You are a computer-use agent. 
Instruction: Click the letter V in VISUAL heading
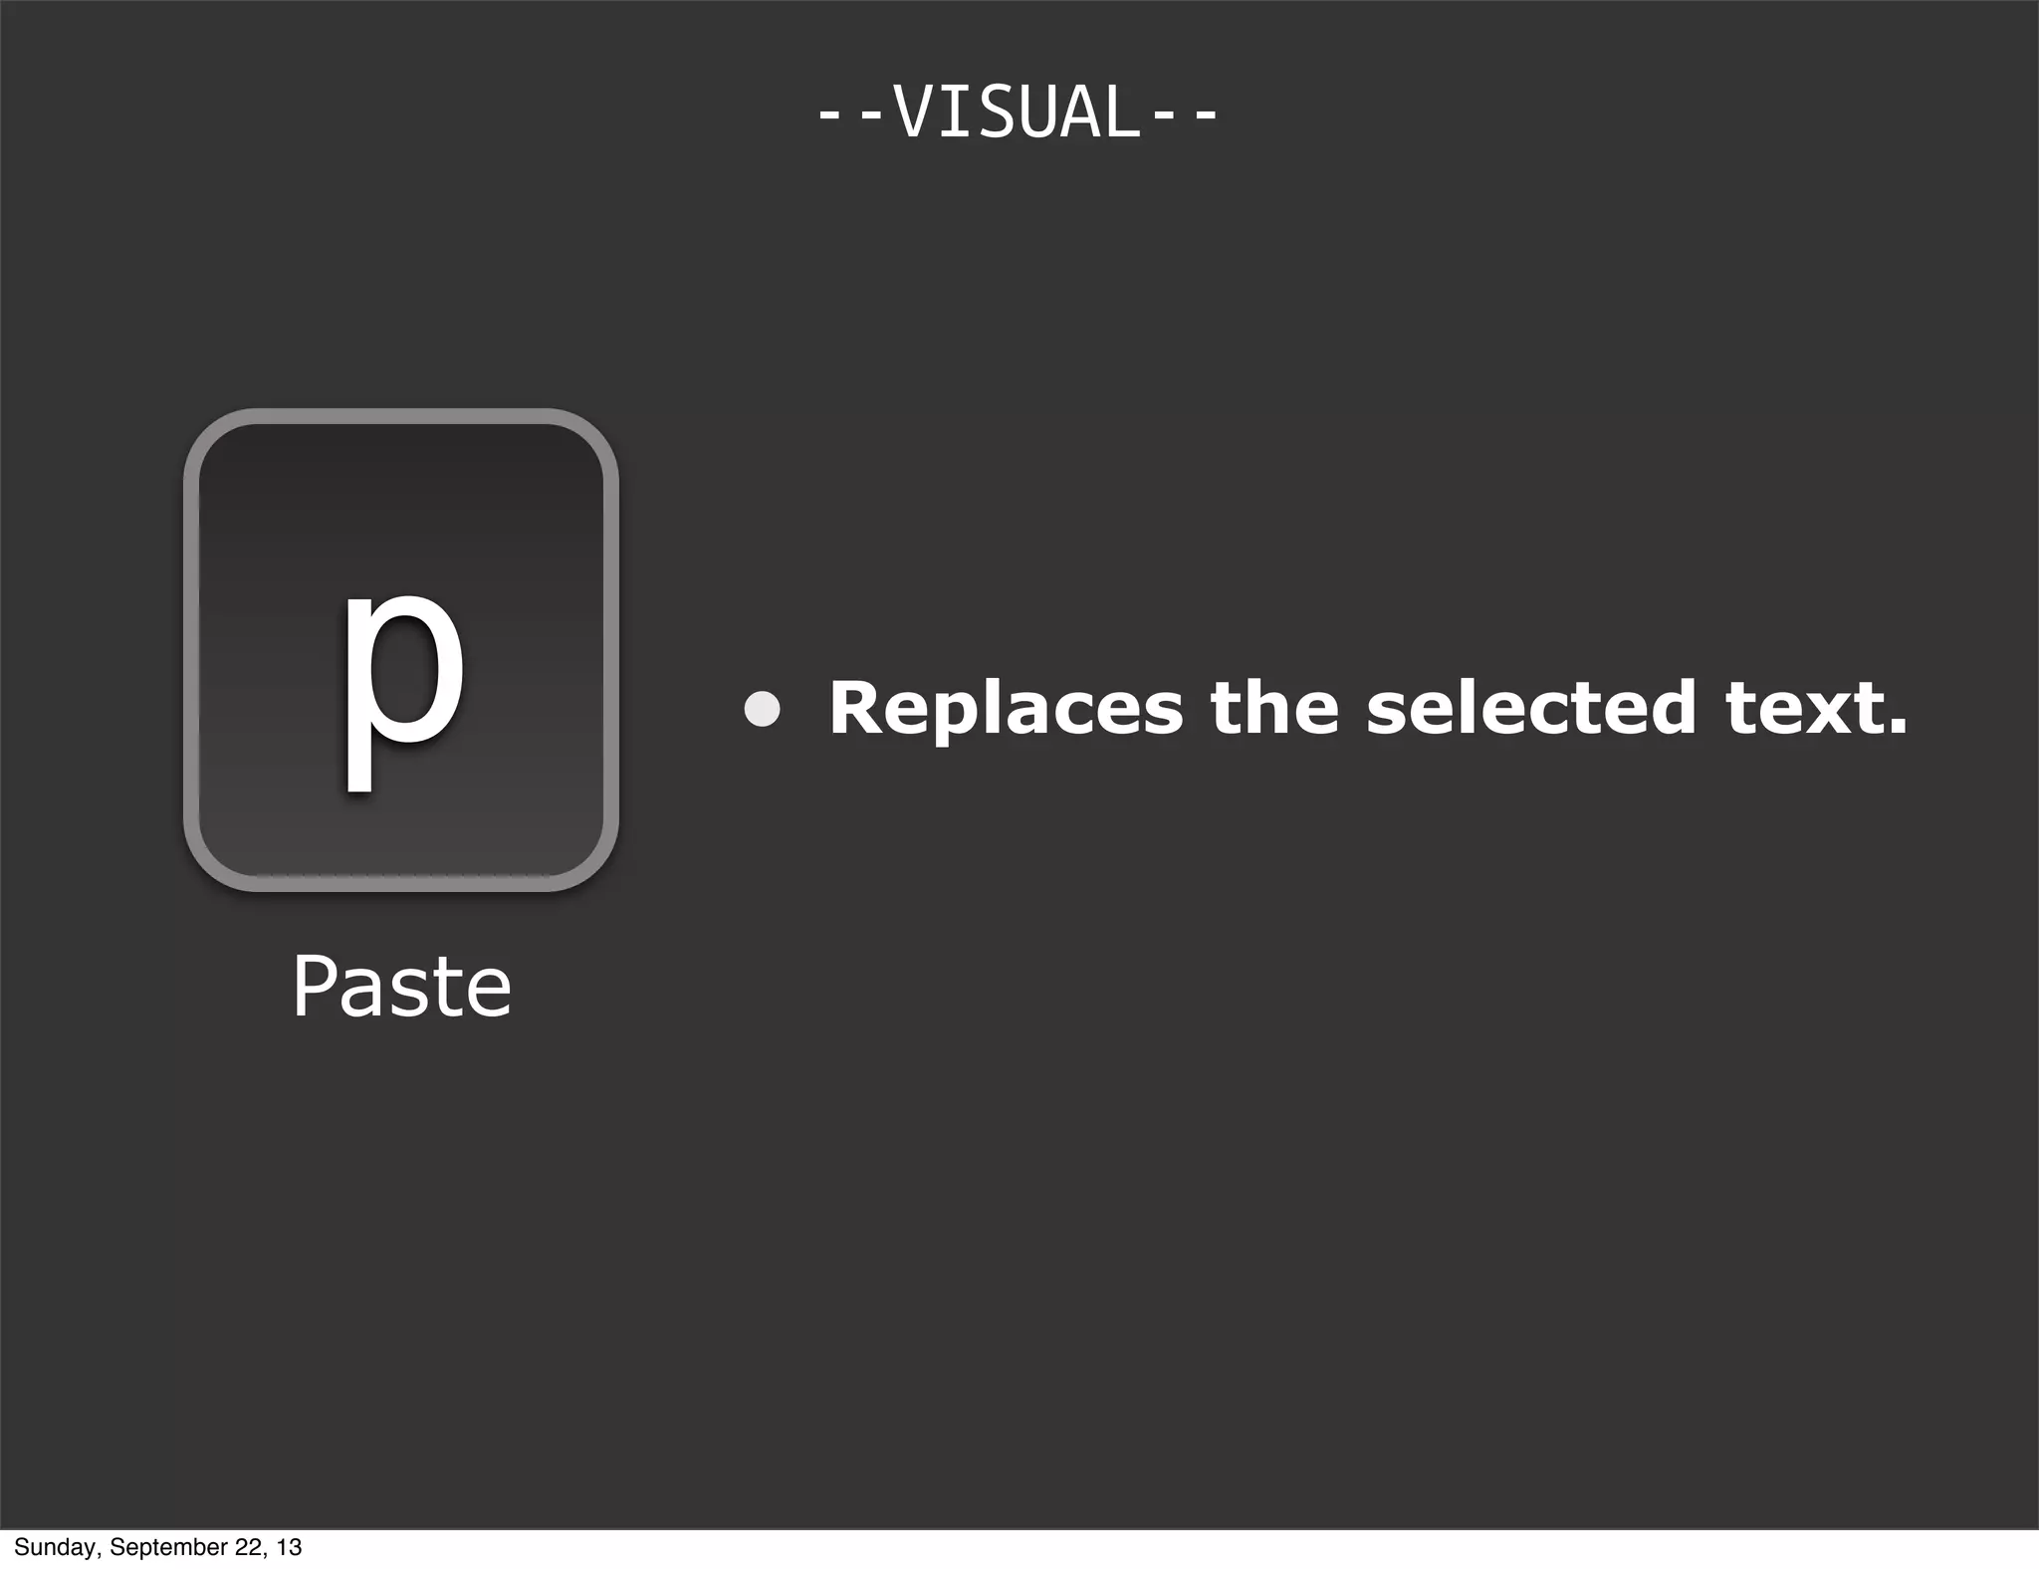[x=910, y=112]
